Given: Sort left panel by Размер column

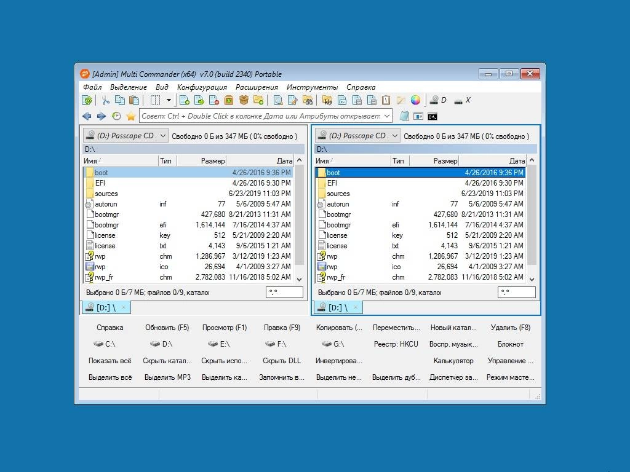Looking at the screenshot, I should click(x=201, y=160).
